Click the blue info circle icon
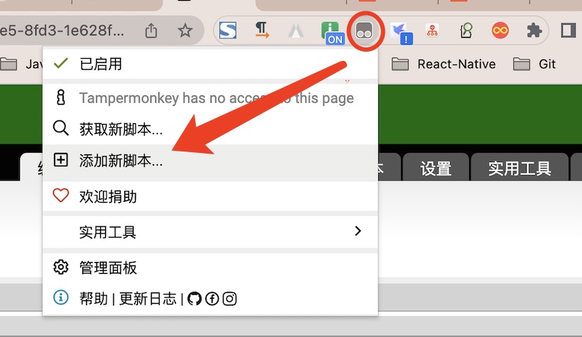The width and height of the screenshot is (582, 337). pos(61,297)
